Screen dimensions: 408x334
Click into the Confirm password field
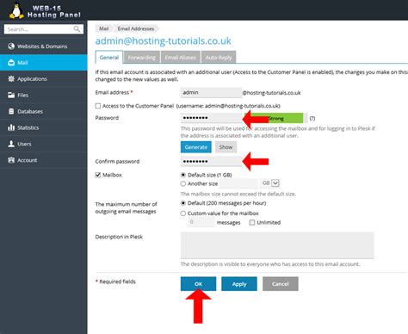coord(212,161)
